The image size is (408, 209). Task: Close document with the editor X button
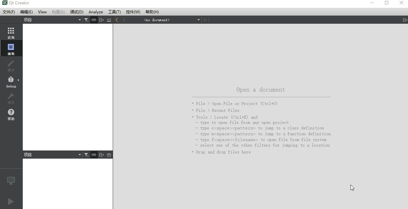[x=205, y=20]
